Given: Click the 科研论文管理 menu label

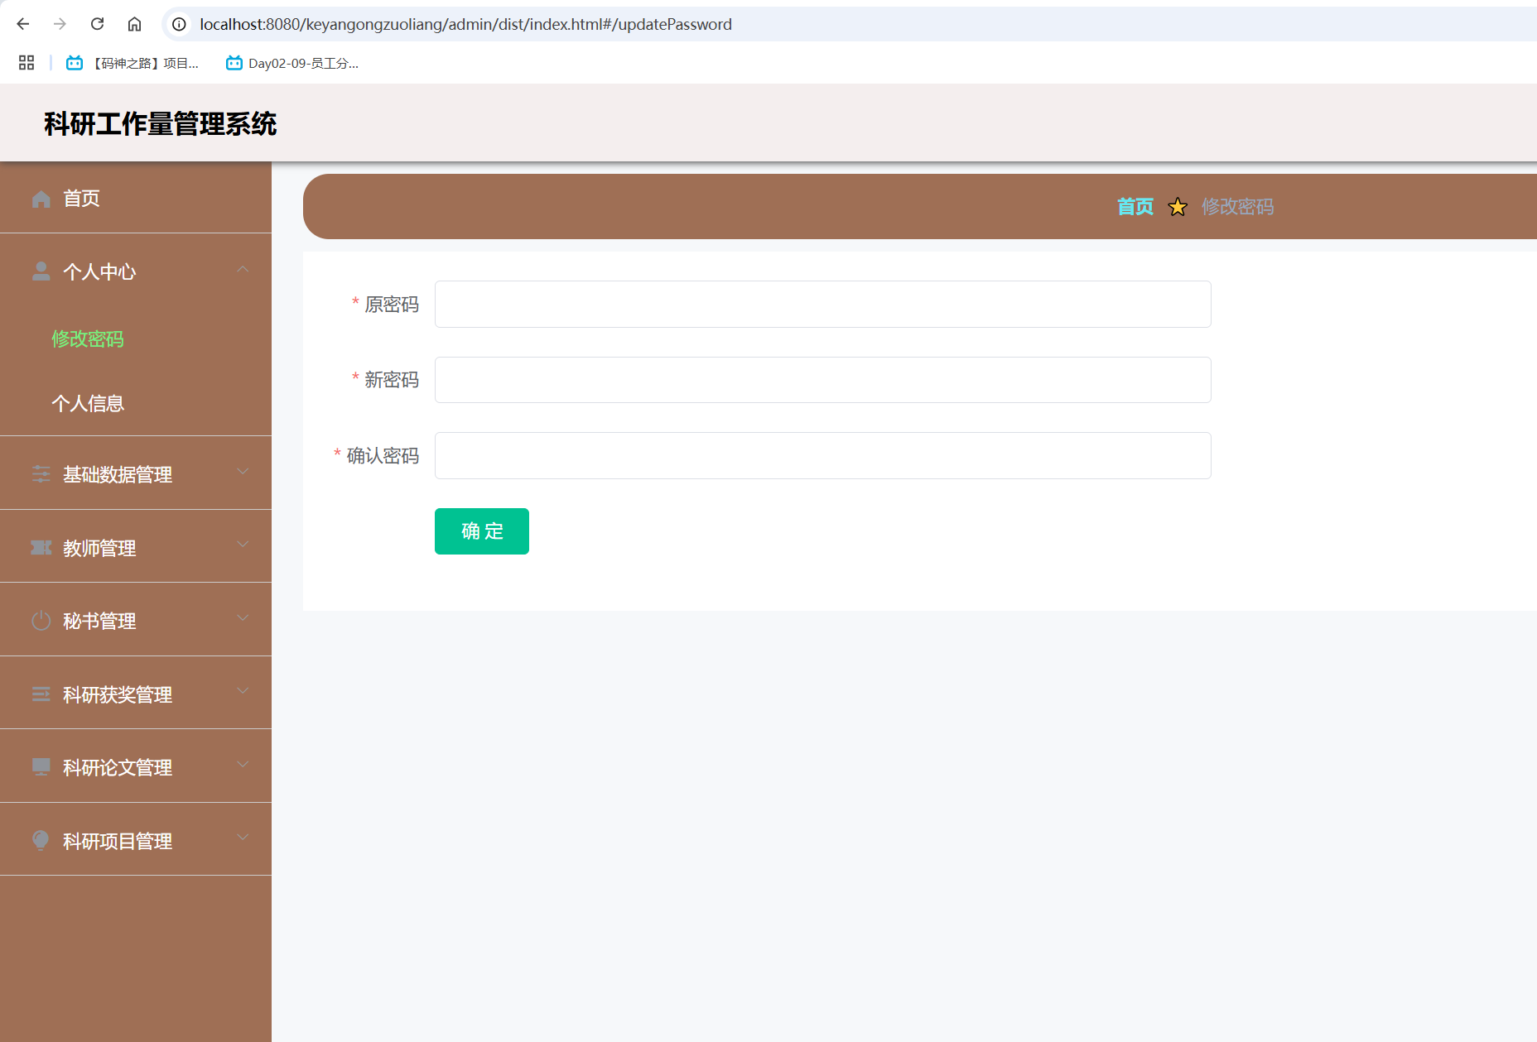Looking at the screenshot, I should [118, 767].
